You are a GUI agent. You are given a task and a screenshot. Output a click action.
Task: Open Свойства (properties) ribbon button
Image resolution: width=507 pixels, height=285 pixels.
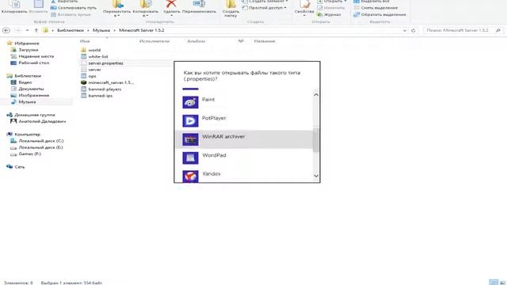click(304, 8)
